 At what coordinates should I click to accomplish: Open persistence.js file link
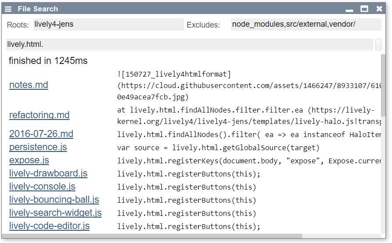pyautogui.click(x=38, y=147)
